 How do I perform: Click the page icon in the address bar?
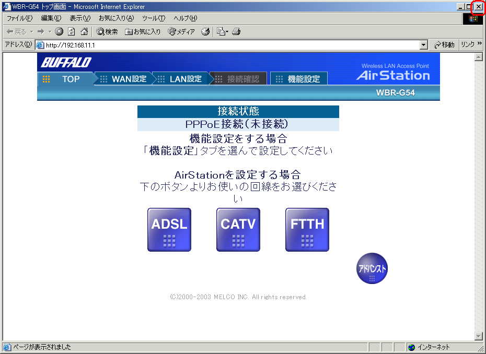[40, 45]
